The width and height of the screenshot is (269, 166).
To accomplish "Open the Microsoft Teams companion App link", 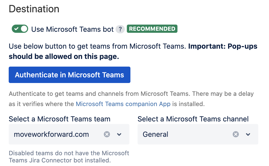I will (x=123, y=104).
